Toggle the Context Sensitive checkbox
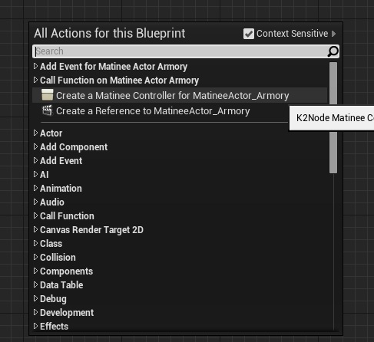This screenshot has width=374, height=342. [249, 34]
